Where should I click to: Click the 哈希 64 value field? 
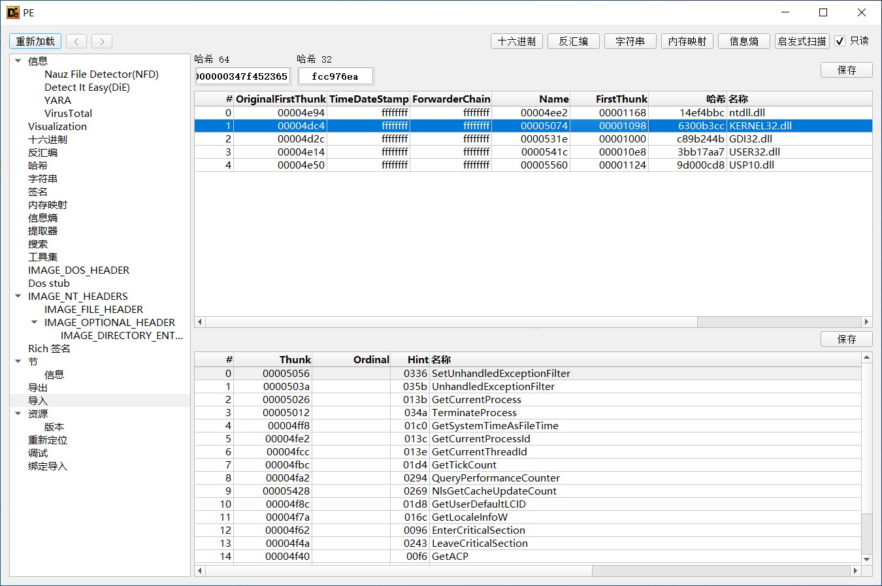[x=242, y=76]
